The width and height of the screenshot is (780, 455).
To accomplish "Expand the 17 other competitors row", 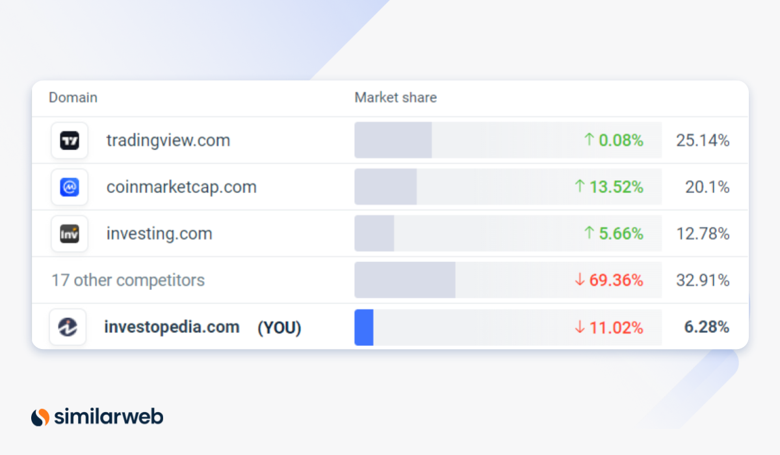I will pyautogui.click(x=128, y=280).
